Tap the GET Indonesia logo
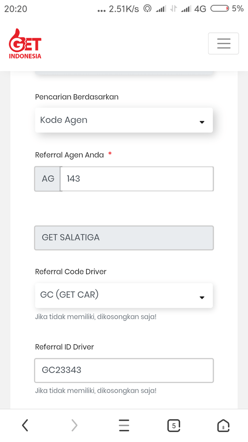Viewport: 248px width, 442px height. (25, 44)
